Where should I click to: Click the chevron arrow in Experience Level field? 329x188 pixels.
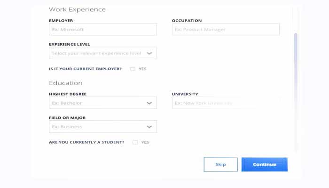pos(149,54)
